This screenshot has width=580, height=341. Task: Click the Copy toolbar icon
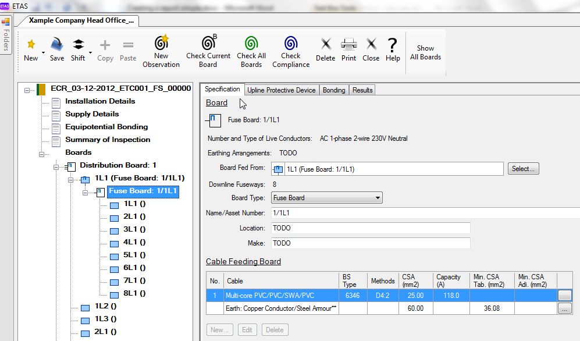coord(105,45)
